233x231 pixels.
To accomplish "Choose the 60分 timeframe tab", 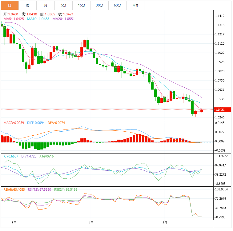I will 118,5.
